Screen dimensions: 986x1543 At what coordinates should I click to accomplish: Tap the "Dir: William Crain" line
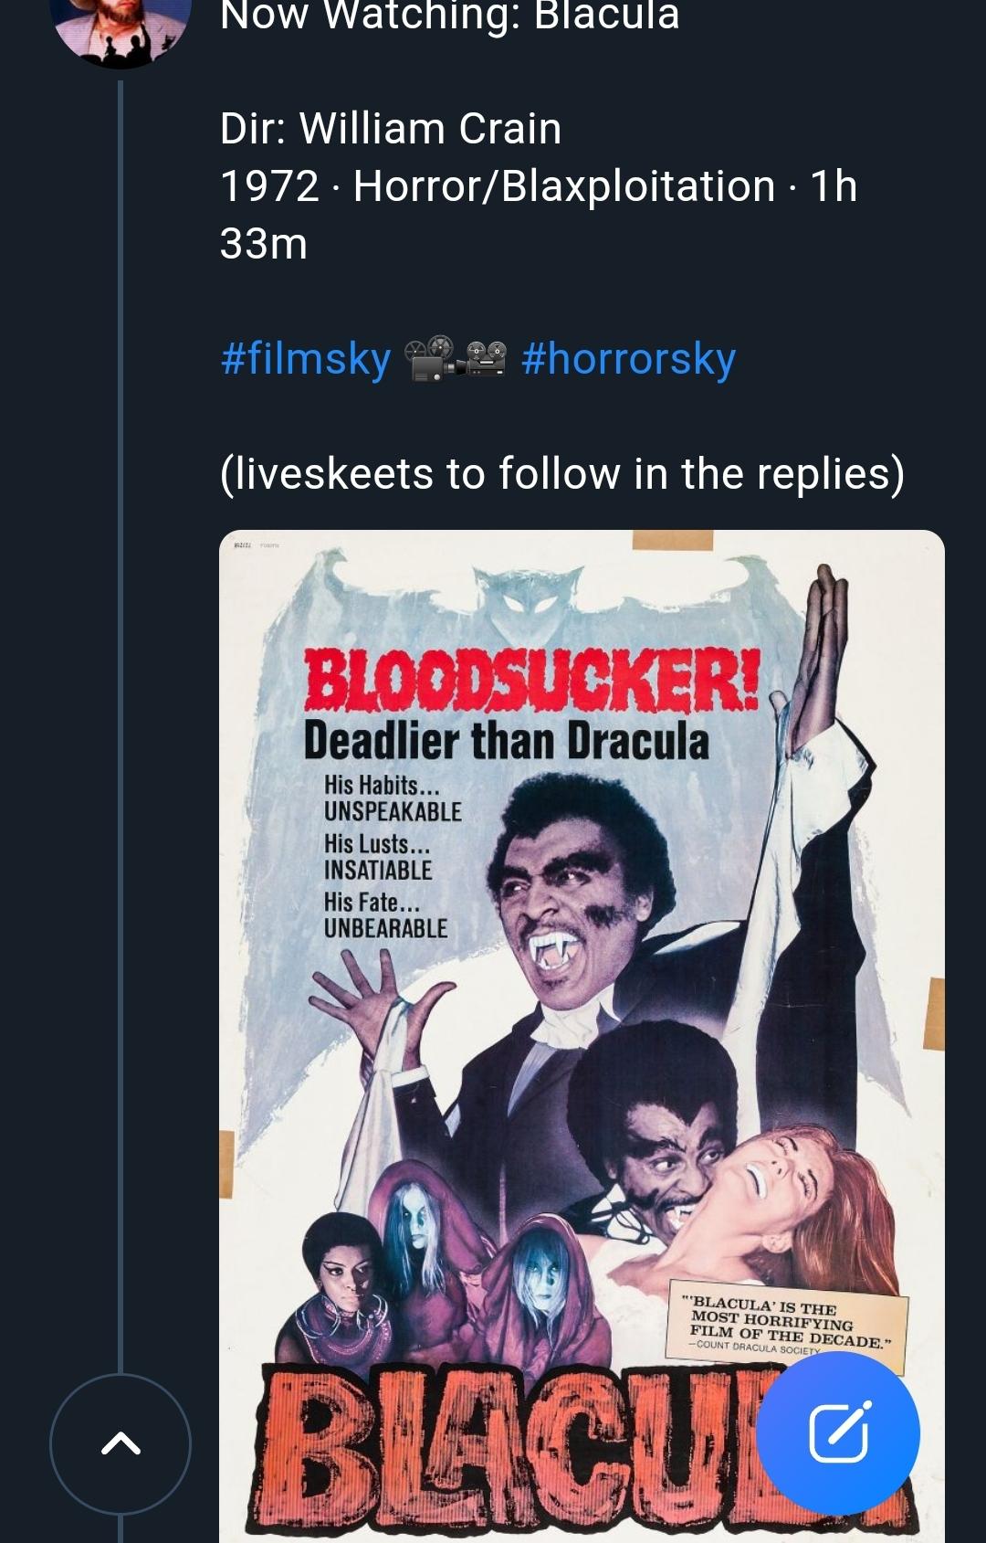pyautogui.click(x=390, y=128)
